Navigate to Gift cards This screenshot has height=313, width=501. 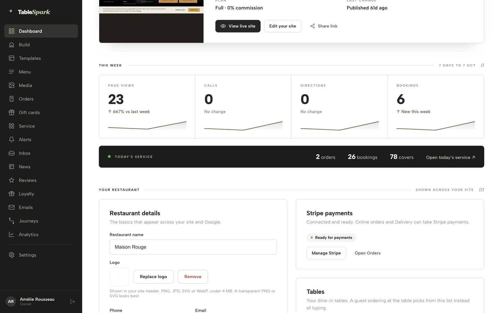pos(41,113)
